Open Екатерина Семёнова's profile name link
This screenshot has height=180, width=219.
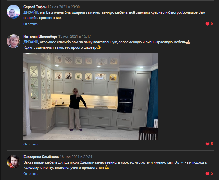tap(41, 157)
